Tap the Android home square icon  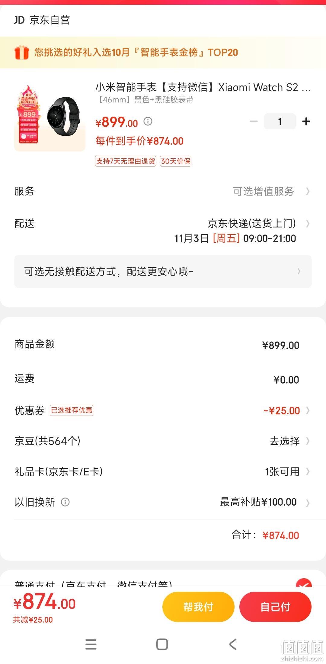coord(162,644)
